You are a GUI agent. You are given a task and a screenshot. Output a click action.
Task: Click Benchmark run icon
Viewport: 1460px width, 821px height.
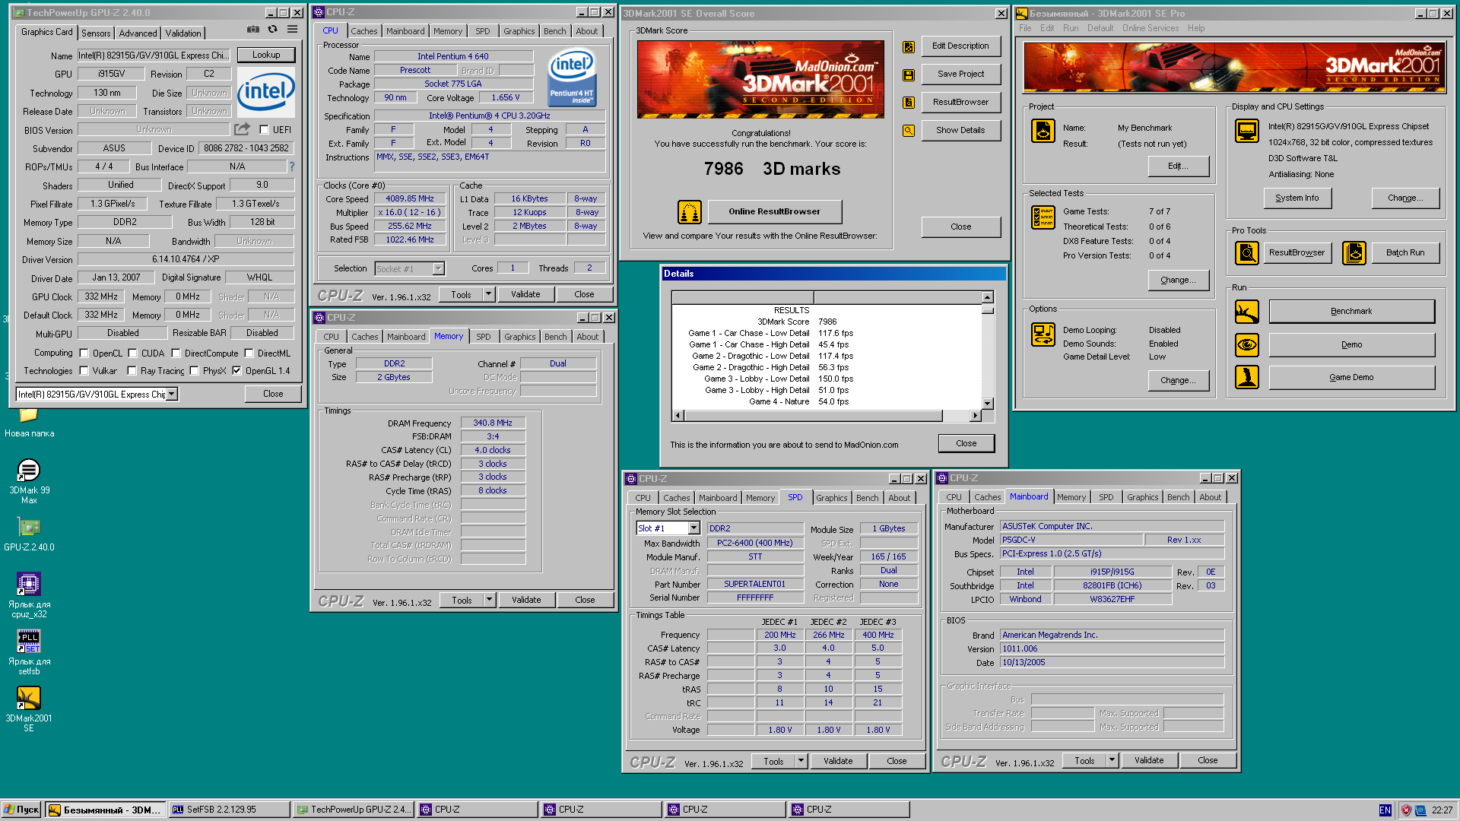point(1246,312)
